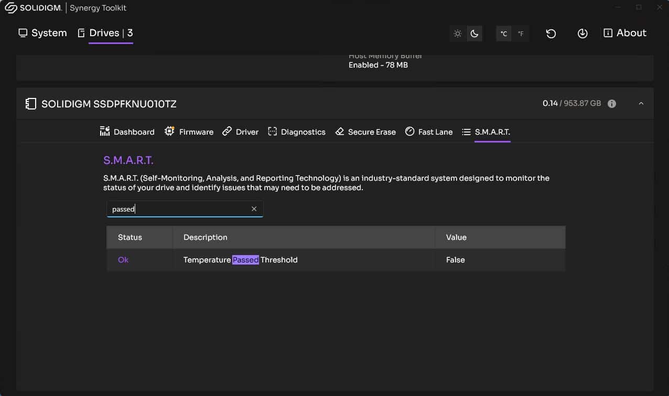Click the Drives tab drive icon
The width and height of the screenshot is (669, 396).
coord(81,33)
